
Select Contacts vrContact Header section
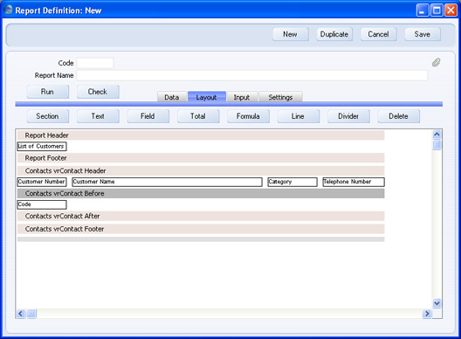point(201,170)
